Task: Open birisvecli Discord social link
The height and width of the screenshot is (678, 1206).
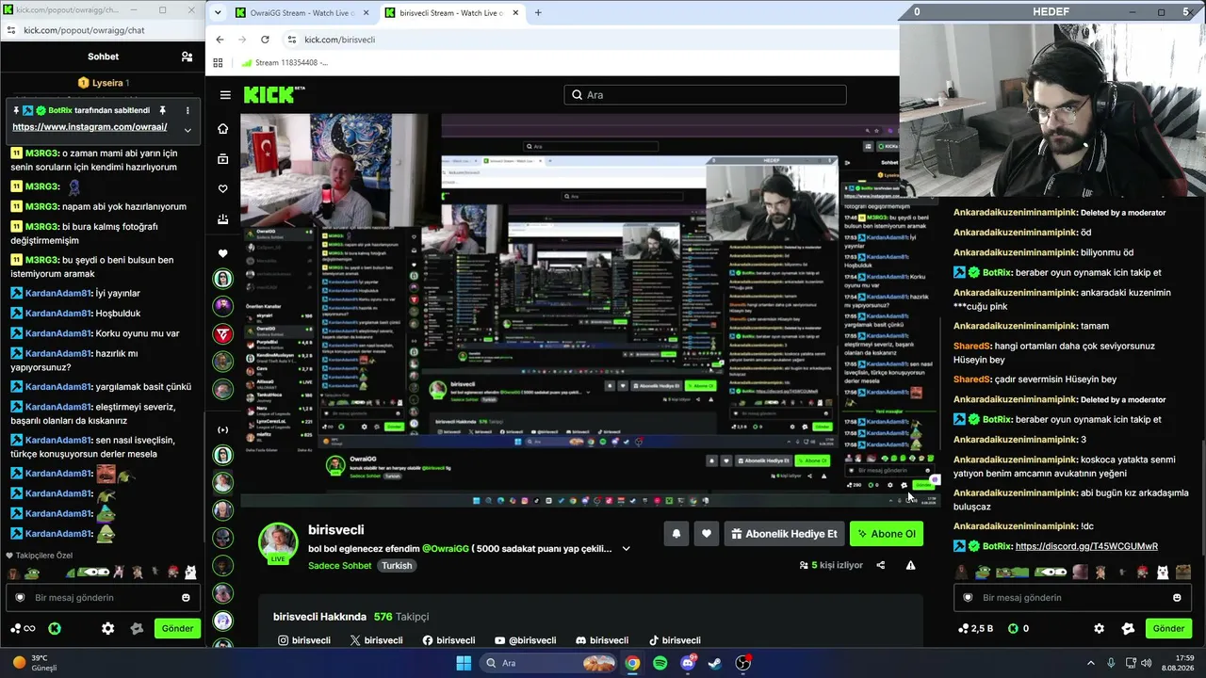Action: tap(602, 640)
